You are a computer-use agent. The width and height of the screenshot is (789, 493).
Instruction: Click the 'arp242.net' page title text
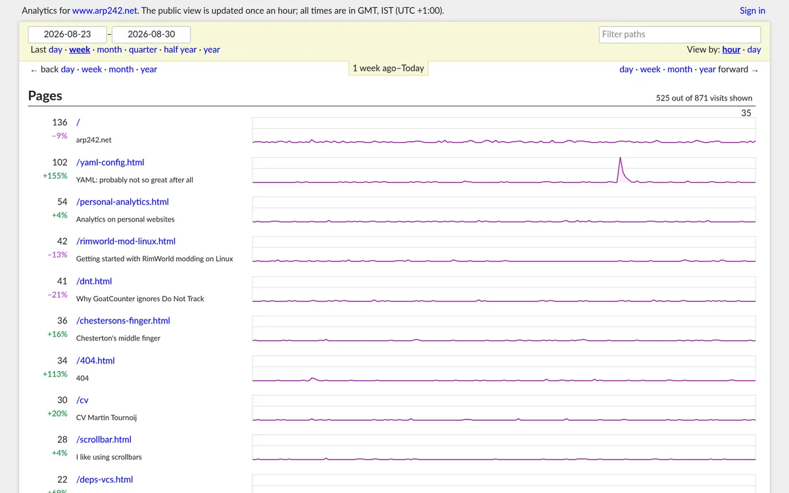[x=94, y=140]
